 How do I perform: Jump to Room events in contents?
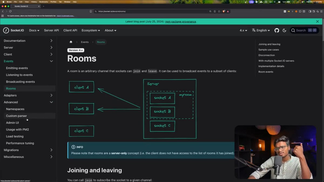click(x=266, y=72)
